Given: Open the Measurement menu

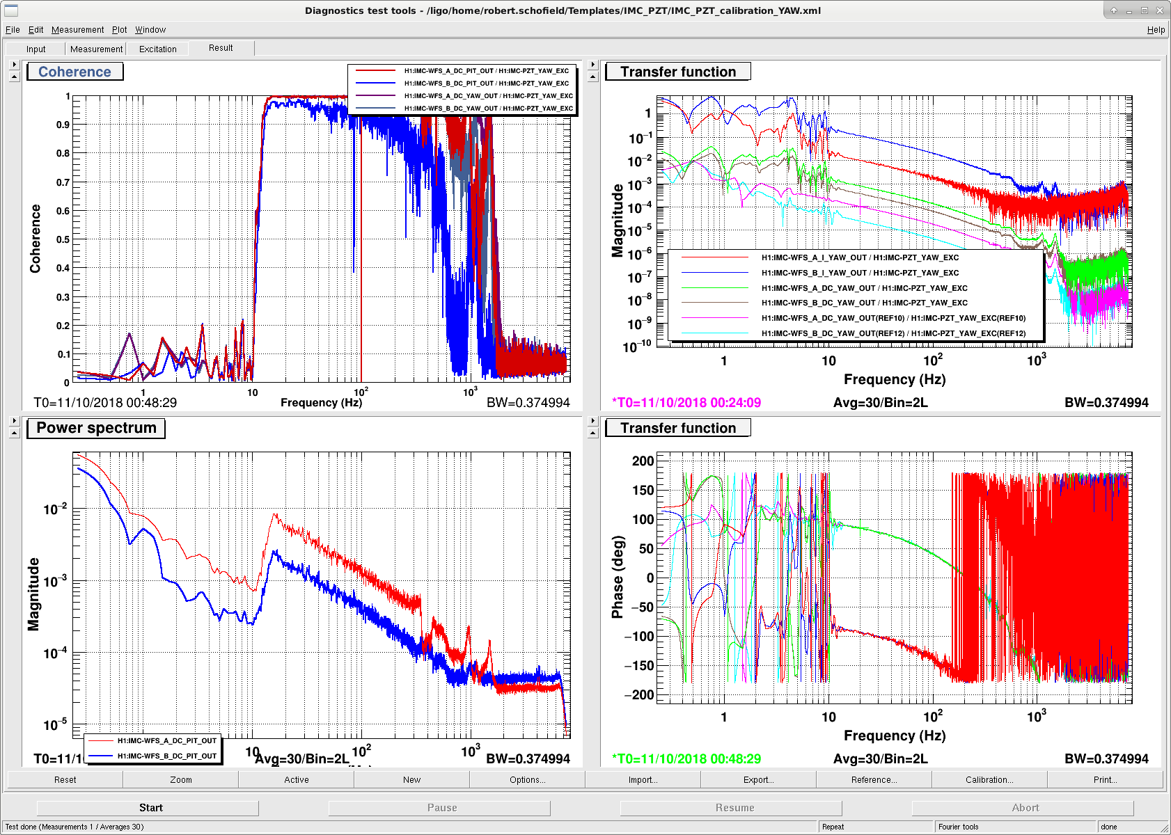Looking at the screenshot, I should pyautogui.click(x=77, y=30).
